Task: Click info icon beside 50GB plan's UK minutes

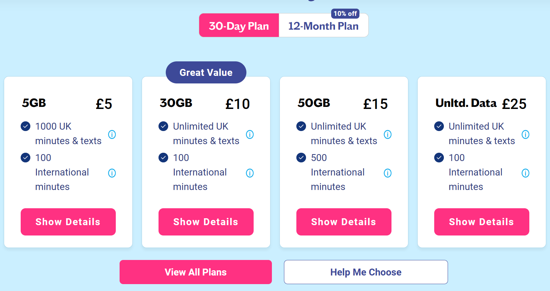Action: 388,134
